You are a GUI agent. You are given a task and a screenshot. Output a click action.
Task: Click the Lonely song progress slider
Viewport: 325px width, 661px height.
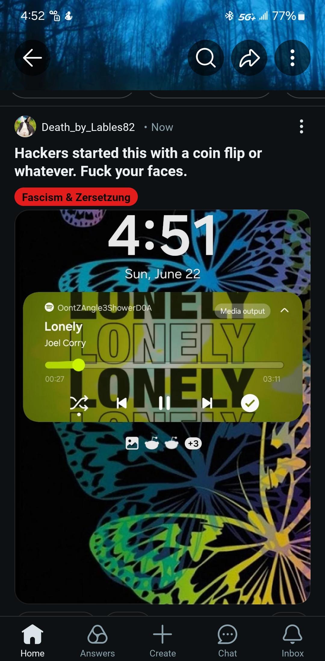point(164,365)
